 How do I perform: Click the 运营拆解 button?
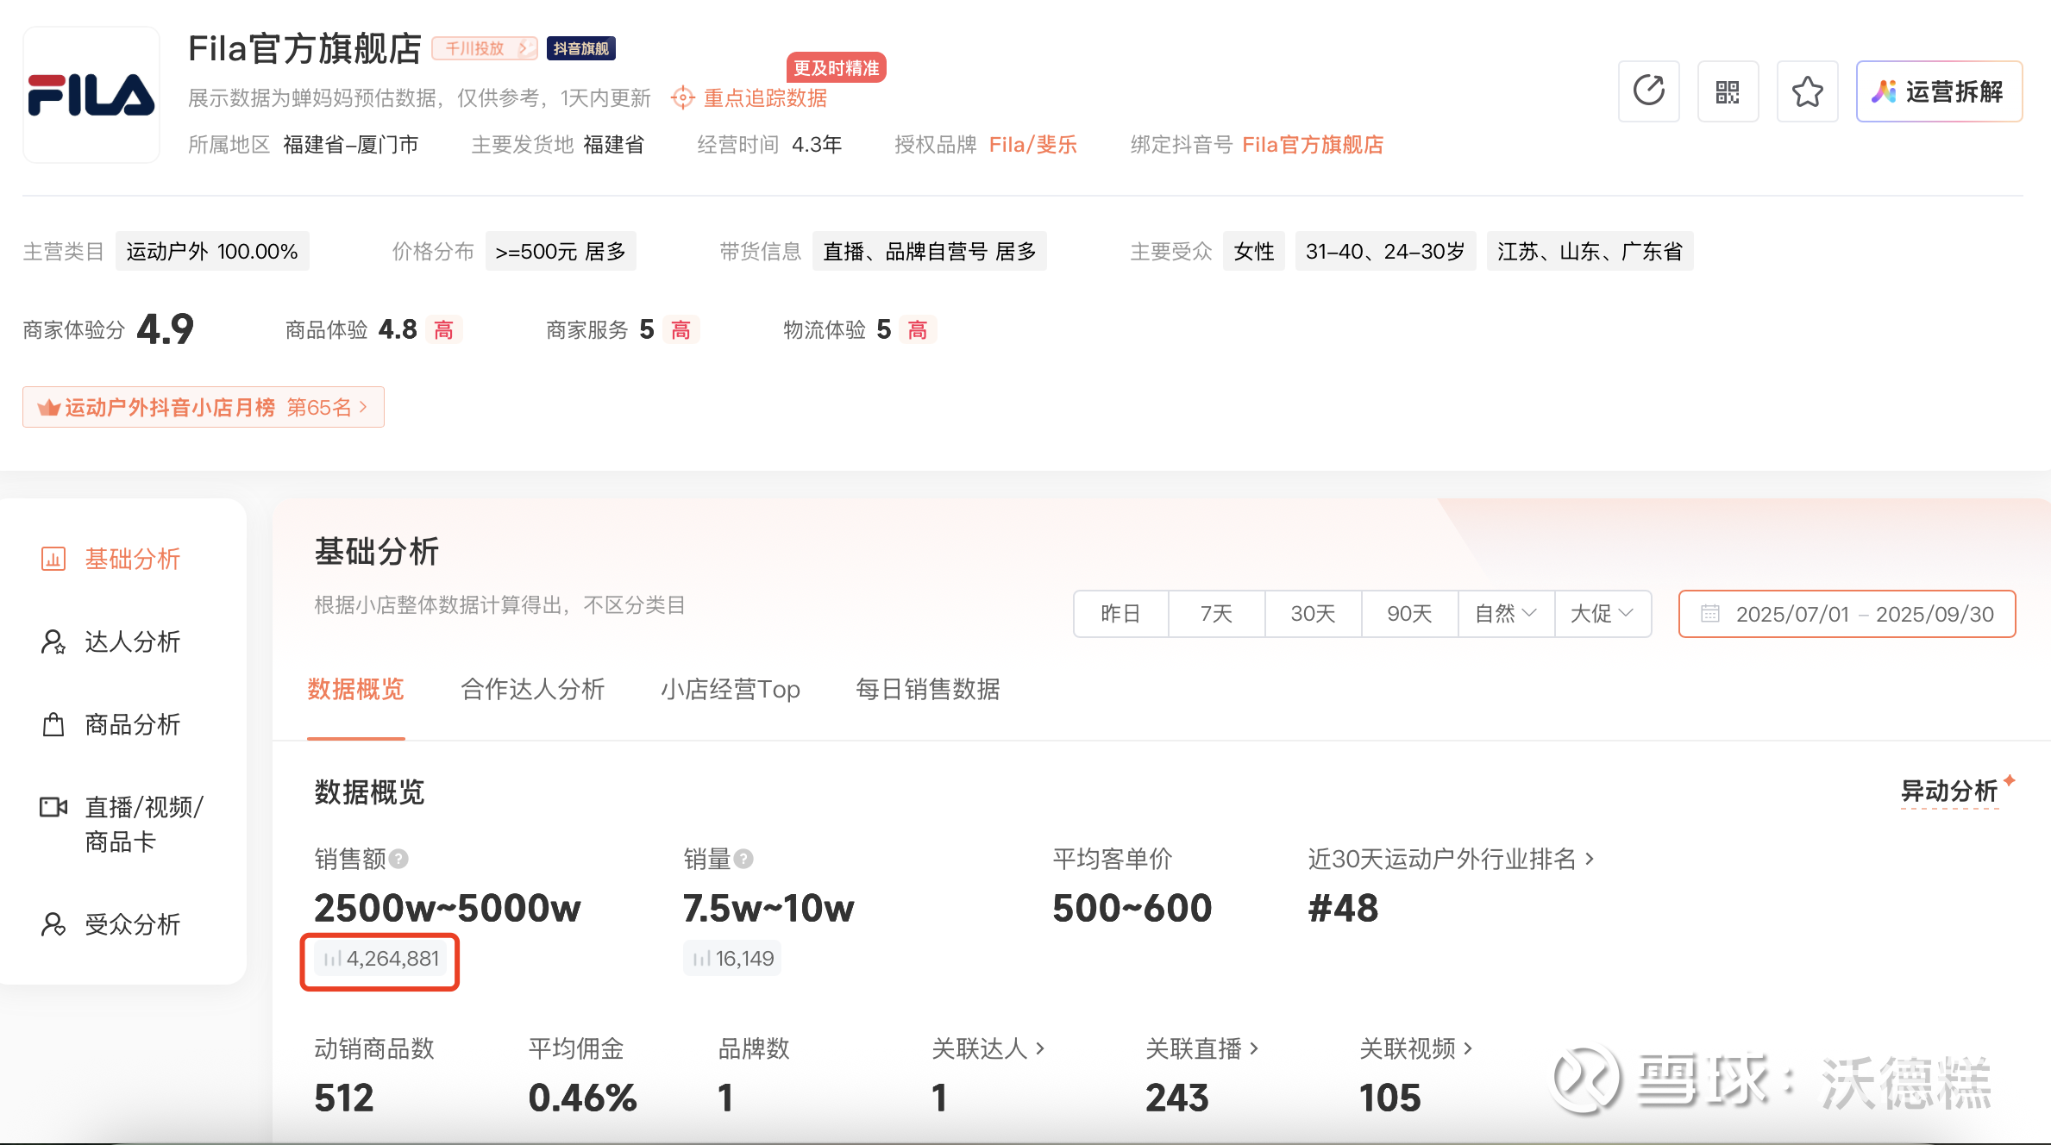coord(1938,91)
